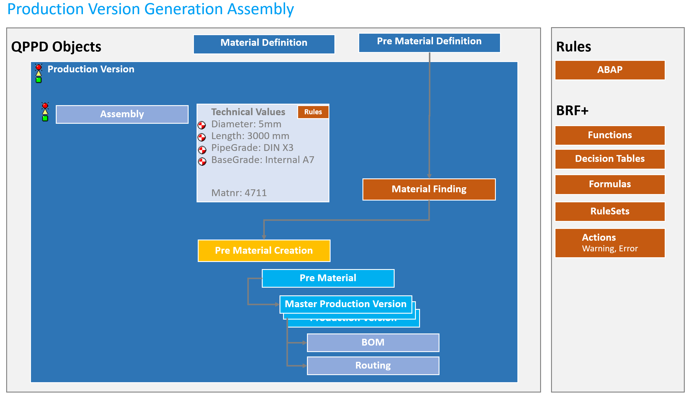Screen dimensions: 688x394
Task: Click red status icon beside Length value
Action: click(x=202, y=137)
